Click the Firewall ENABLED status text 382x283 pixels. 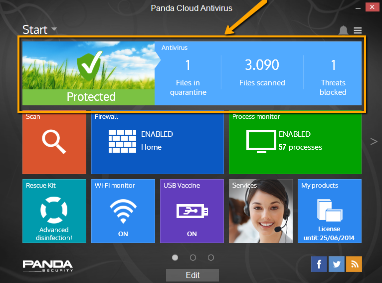(x=157, y=134)
